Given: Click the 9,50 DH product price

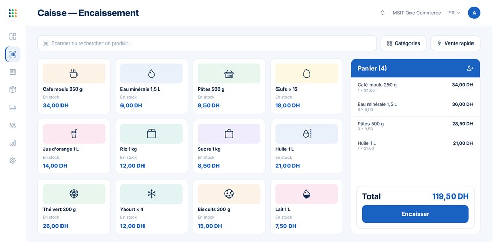Looking at the screenshot, I should point(209,105).
